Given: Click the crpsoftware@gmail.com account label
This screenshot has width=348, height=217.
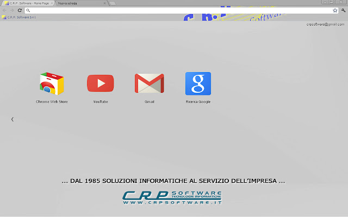Looking at the screenshot, I should pos(325,24).
